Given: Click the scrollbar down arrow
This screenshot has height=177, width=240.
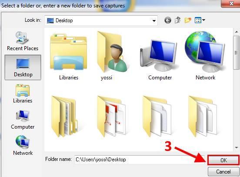Looking at the screenshot, I should coord(237,148).
